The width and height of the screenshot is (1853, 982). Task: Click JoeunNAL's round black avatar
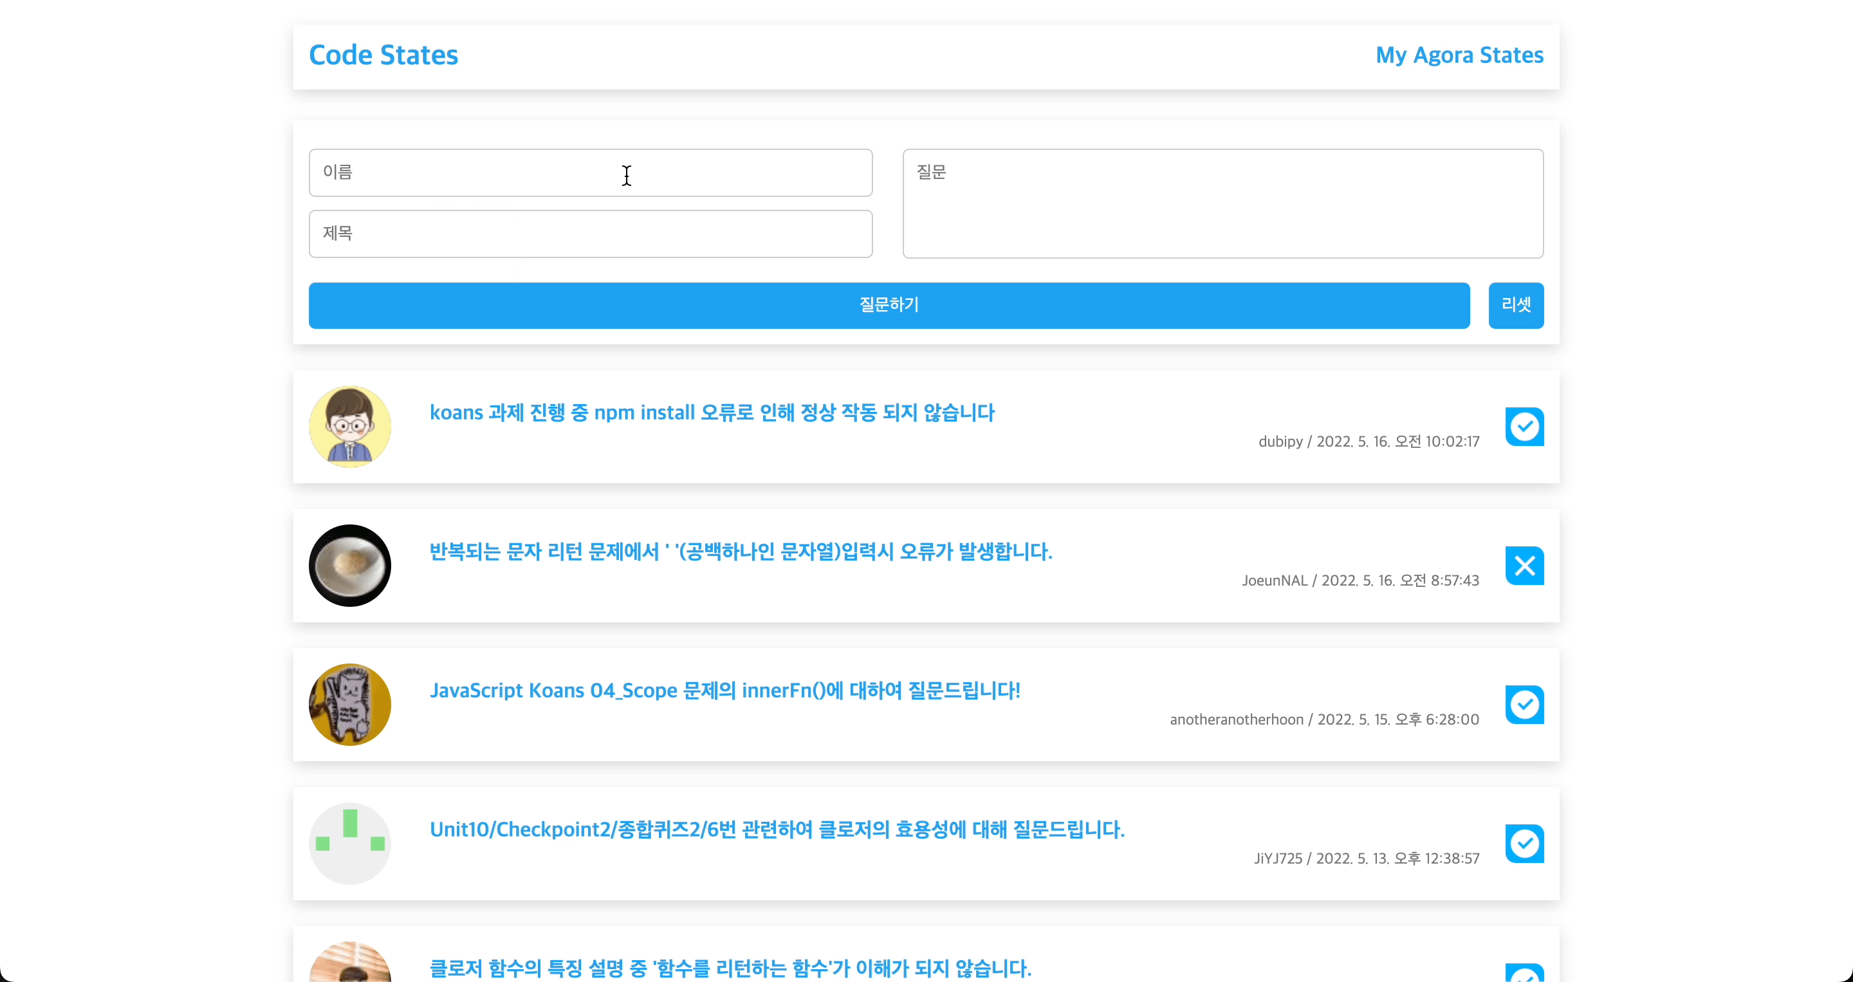[349, 566]
